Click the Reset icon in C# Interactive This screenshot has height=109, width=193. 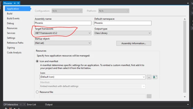(x=6, y=108)
